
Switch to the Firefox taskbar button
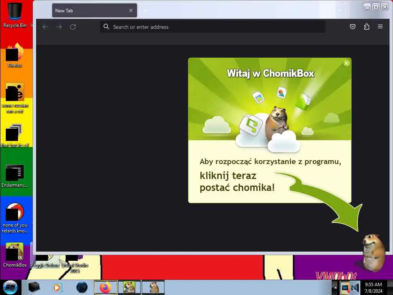coord(106,287)
